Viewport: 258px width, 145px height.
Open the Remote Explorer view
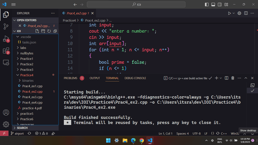pyautogui.click(x=6, y=63)
